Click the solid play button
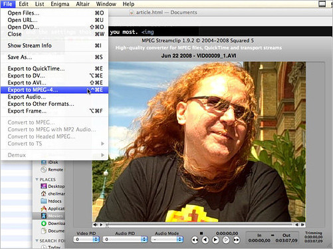Screen dimensions: 333x249 point(215,240)
